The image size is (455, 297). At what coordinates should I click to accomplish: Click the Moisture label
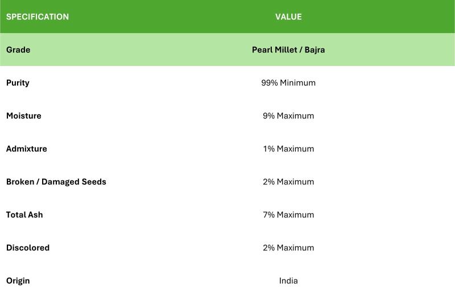click(24, 116)
